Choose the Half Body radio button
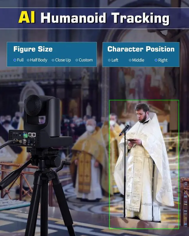Screen dimensions: 189x236 [28, 60]
